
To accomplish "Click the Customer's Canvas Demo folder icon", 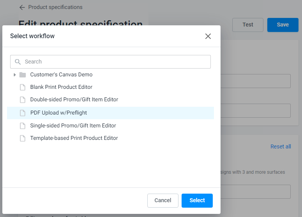I will click(23, 75).
